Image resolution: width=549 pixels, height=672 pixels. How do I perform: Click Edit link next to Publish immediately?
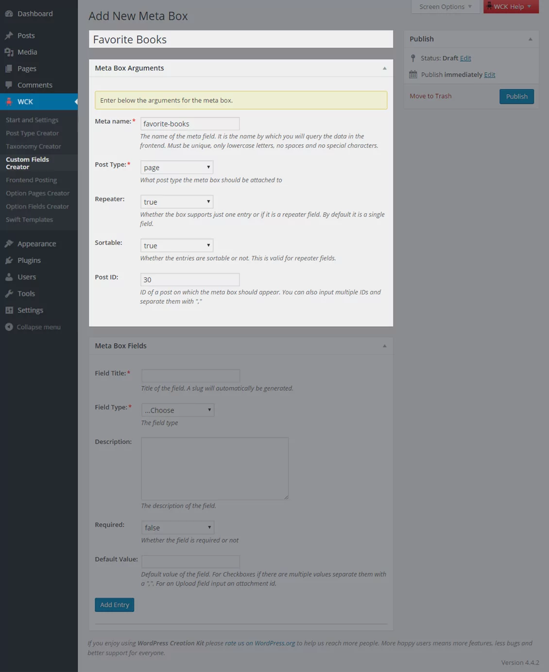coord(490,75)
